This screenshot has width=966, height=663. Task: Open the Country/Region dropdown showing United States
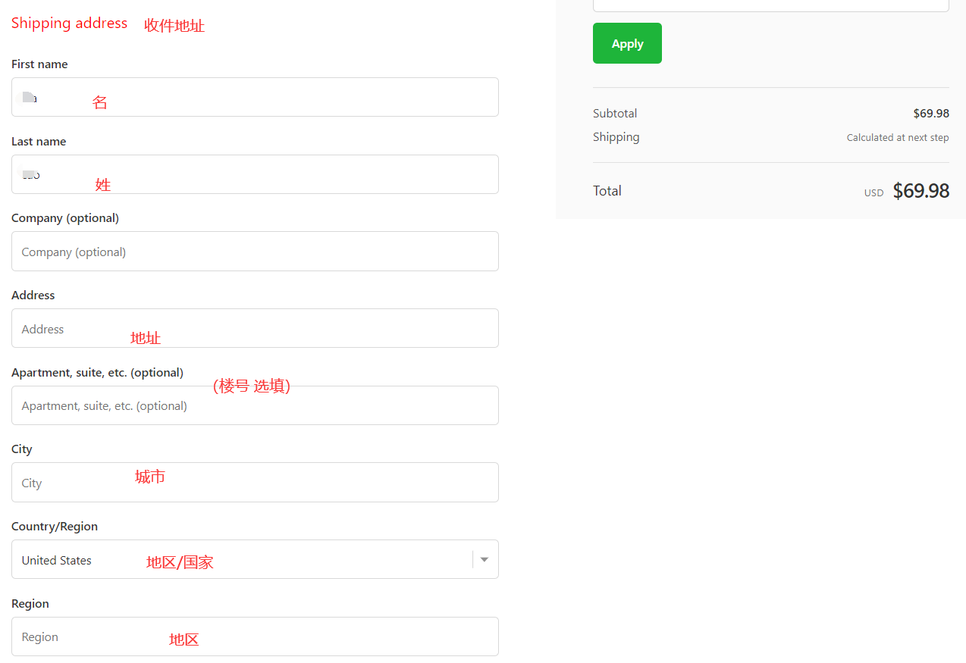255,559
